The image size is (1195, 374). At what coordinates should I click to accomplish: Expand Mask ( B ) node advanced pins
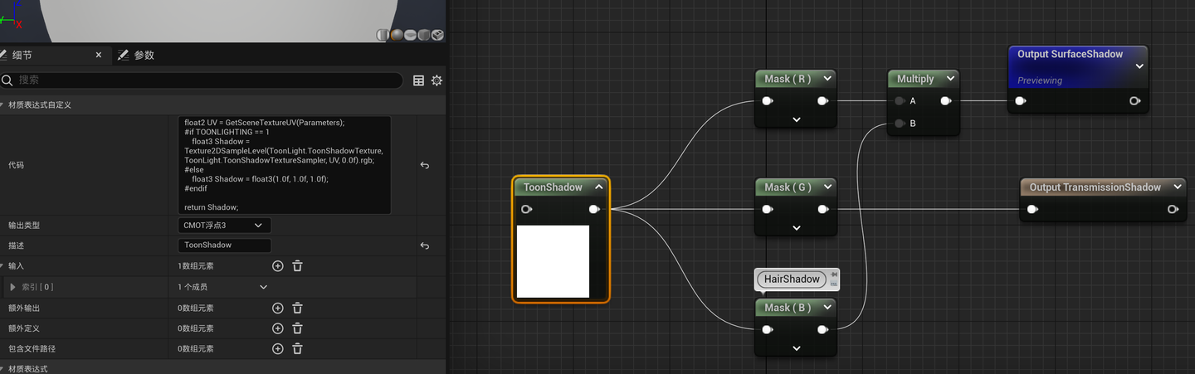coord(797,348)
